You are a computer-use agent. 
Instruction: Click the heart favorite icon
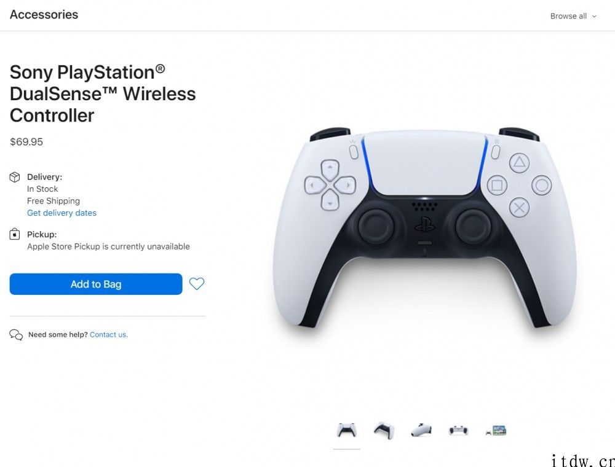(x=197, y=284)
